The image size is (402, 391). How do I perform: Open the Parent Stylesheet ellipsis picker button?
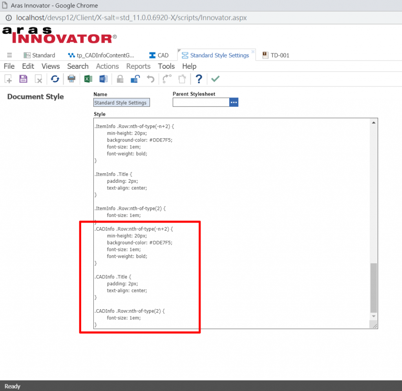(x=234, y=103)
